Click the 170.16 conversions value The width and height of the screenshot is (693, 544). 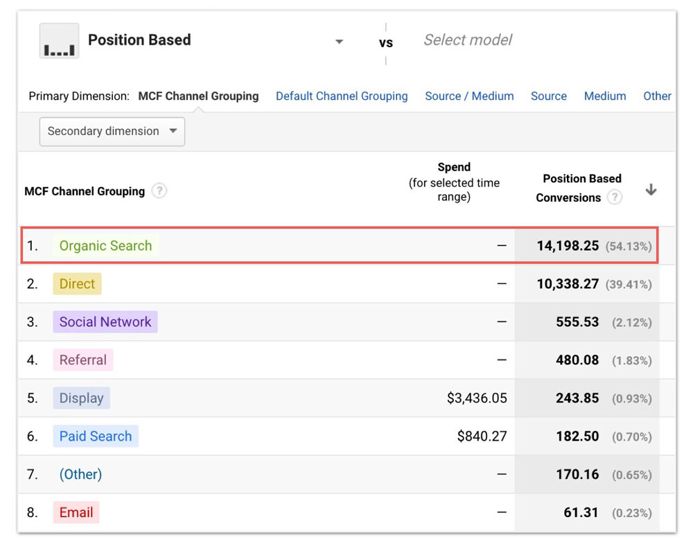click(577, 474)
